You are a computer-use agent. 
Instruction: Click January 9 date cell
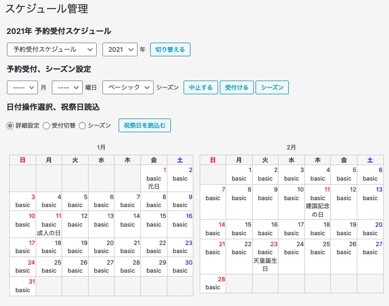point(180,201)
